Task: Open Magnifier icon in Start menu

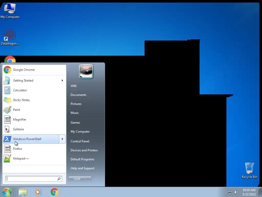Action: click(7, 120)
